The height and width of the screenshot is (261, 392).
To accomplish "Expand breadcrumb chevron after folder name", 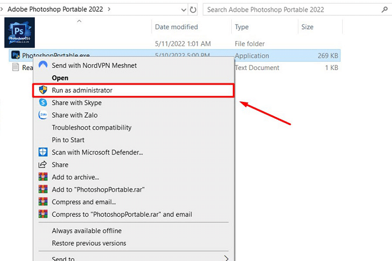I will (109, 10).
